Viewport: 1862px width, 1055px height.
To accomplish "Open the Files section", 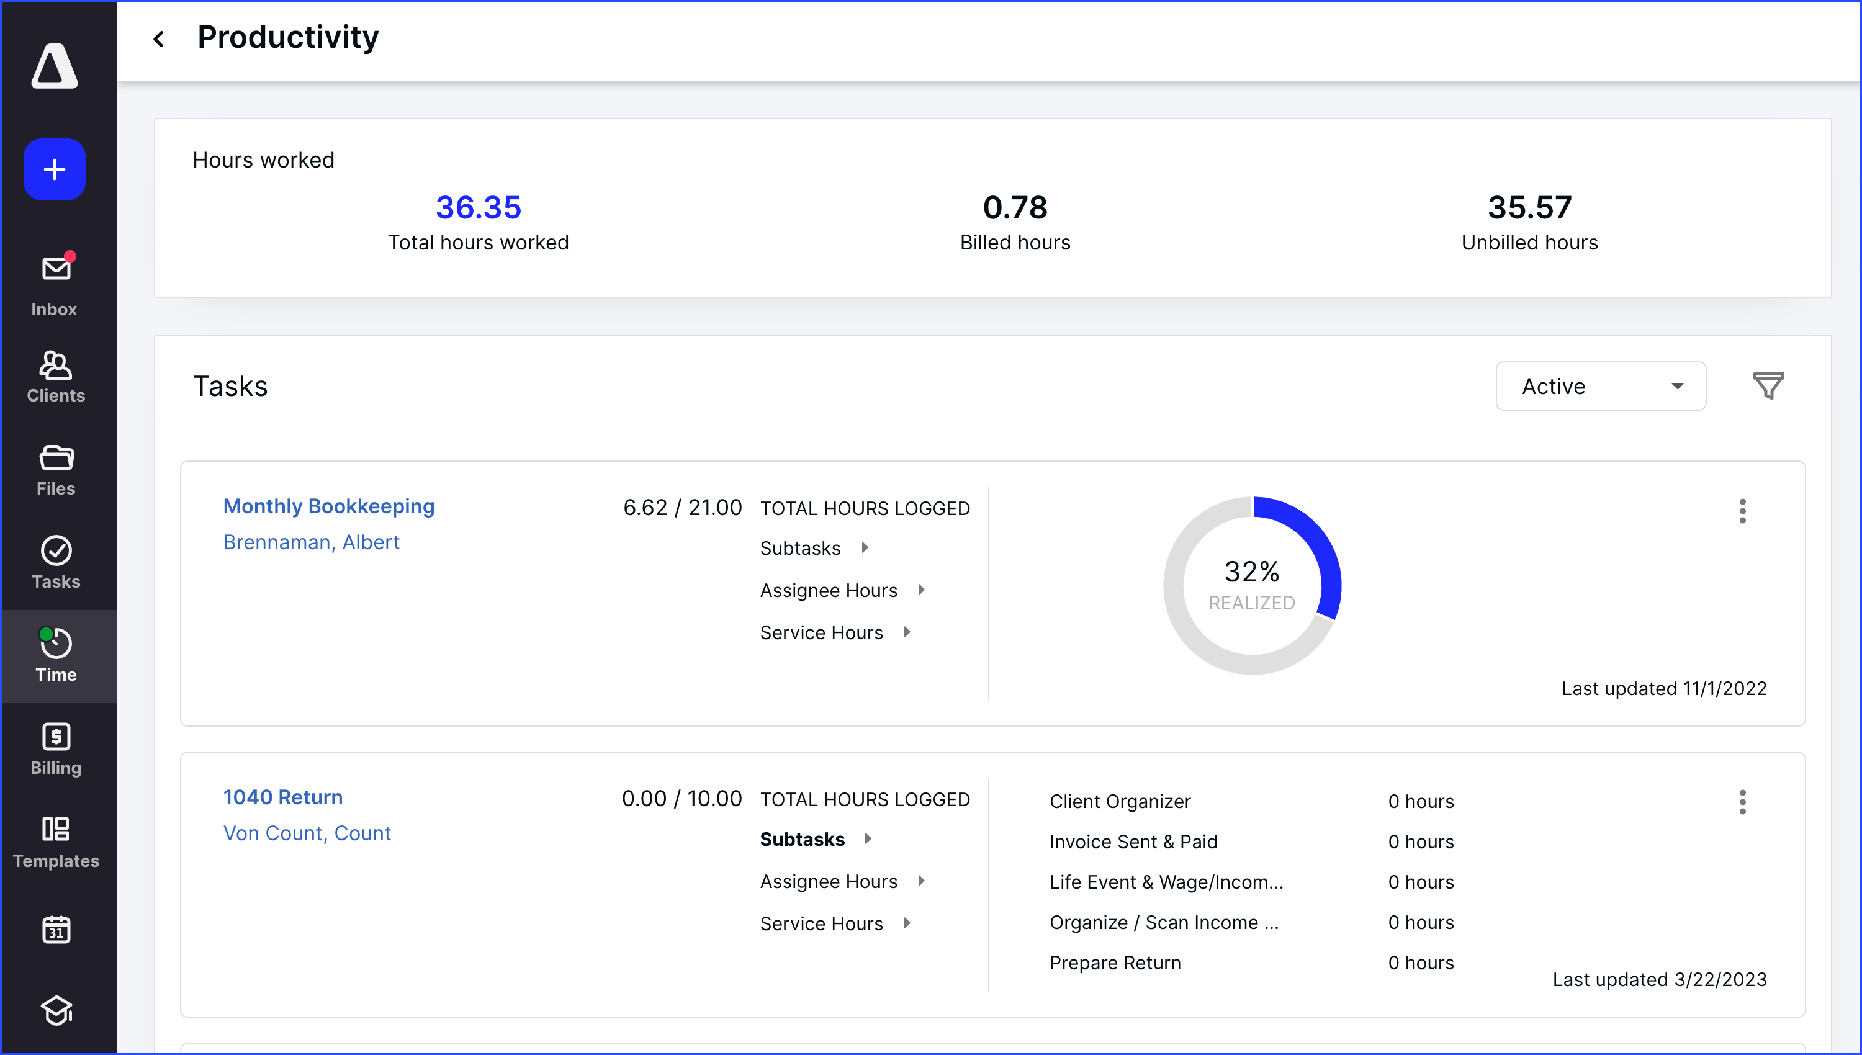I will click(x=55, y=467).
